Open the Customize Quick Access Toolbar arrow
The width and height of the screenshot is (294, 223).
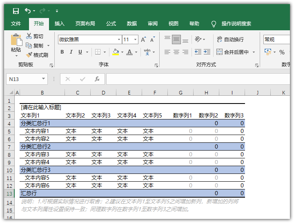tap(57, 11)
